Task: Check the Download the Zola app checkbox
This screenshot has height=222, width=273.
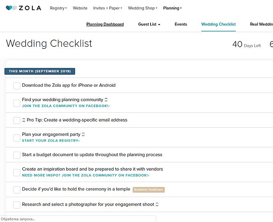Action: tap(17, 86)
